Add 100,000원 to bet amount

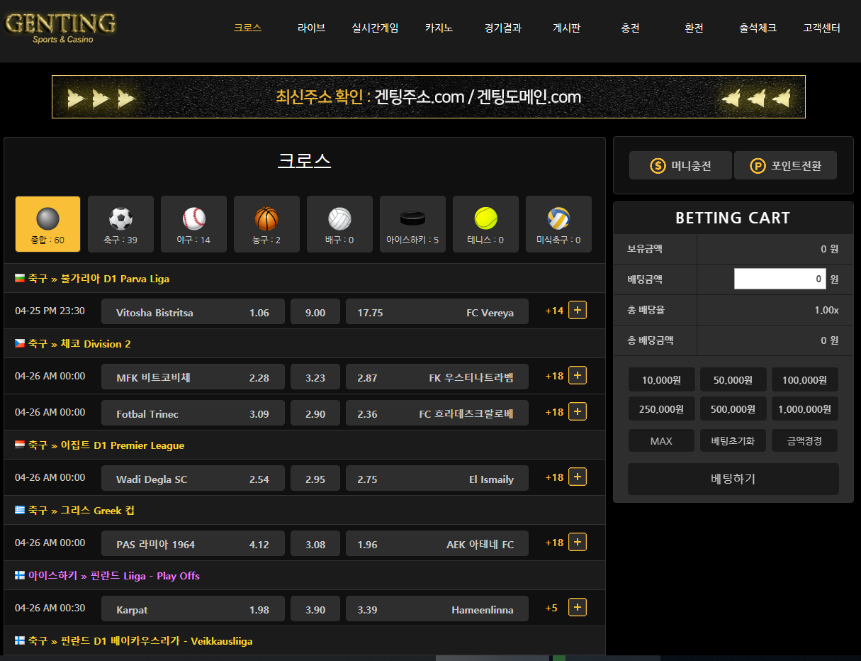coord(804,380)
